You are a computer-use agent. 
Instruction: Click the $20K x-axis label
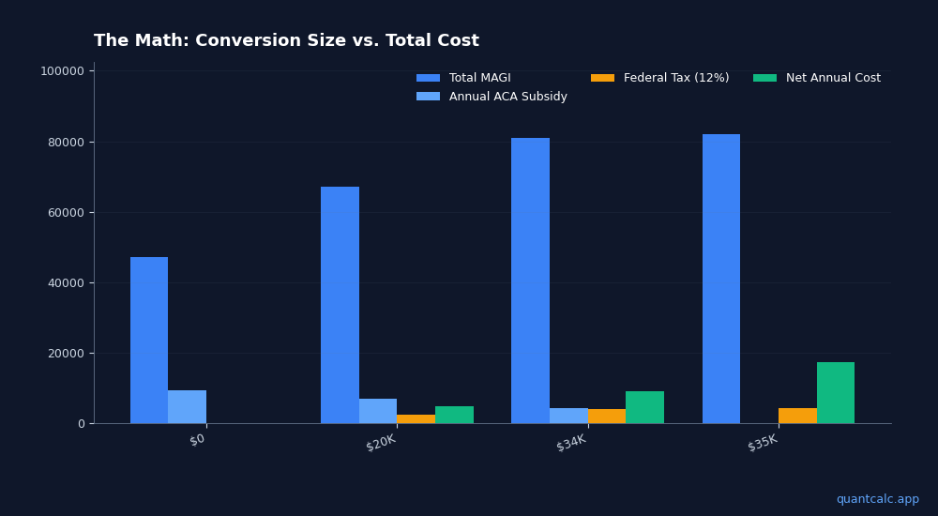click(381, 443)
